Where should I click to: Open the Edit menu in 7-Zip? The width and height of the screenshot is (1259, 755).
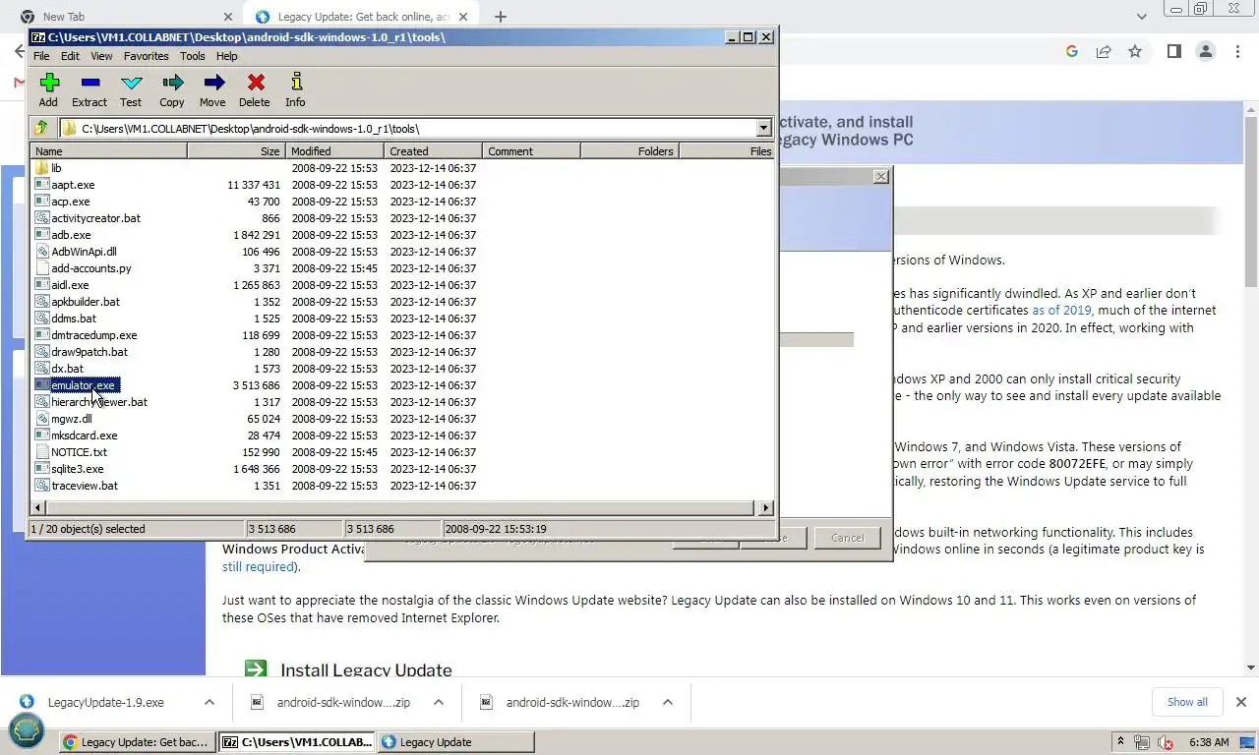click(x=70, y=56)
